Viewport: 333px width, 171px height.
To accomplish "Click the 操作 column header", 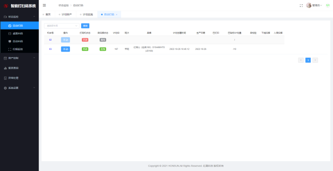I will coord(65,33).
